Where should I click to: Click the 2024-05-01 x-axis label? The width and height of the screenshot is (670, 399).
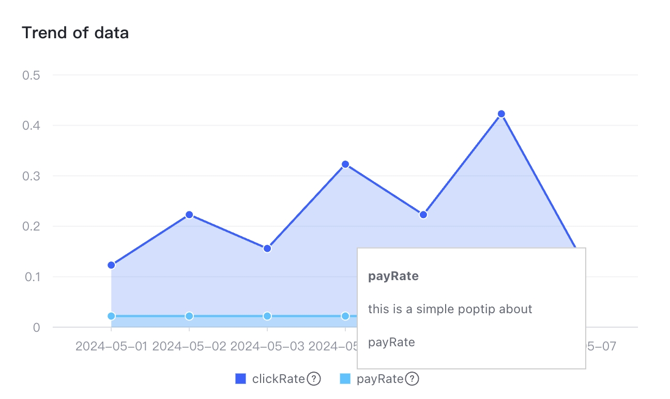pyautogui.click(x=111, y=346)
